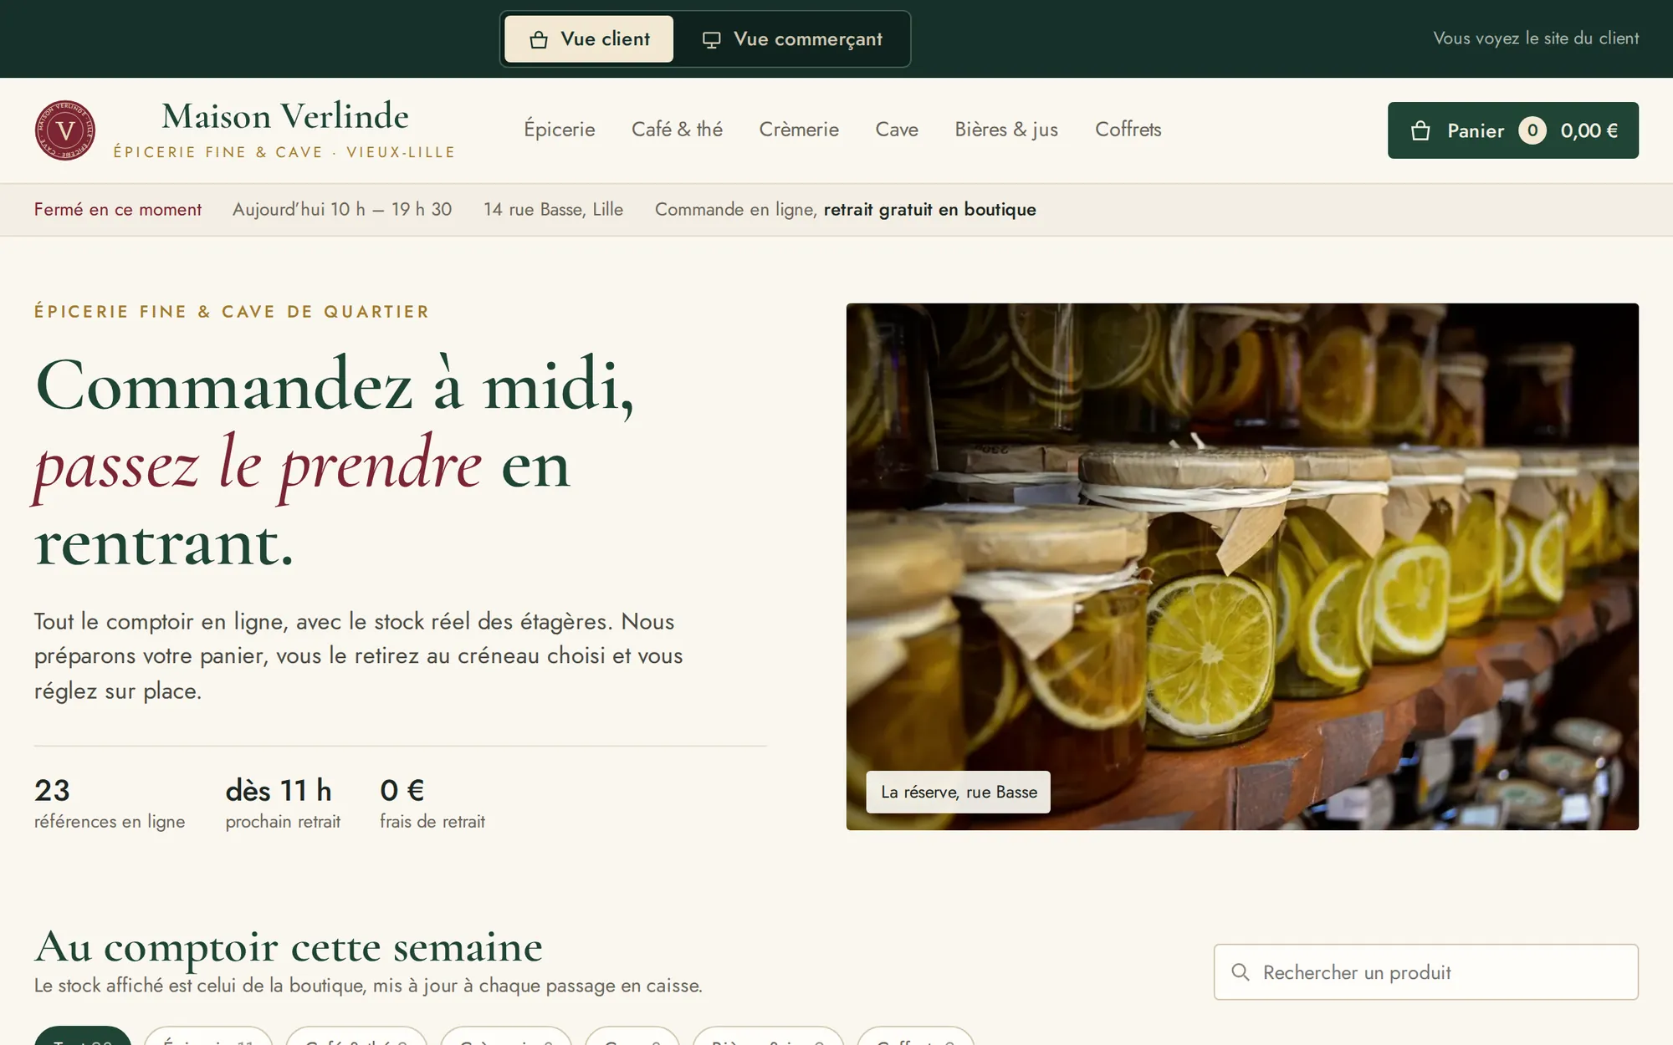
Task: Click retrait gratuit en boutique text
Action: 929,210
